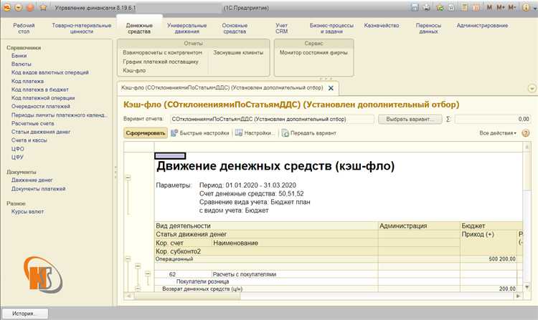Open Счета и кассы list
The height and width of the screenshot is (320, 538).
click(29, 140)
